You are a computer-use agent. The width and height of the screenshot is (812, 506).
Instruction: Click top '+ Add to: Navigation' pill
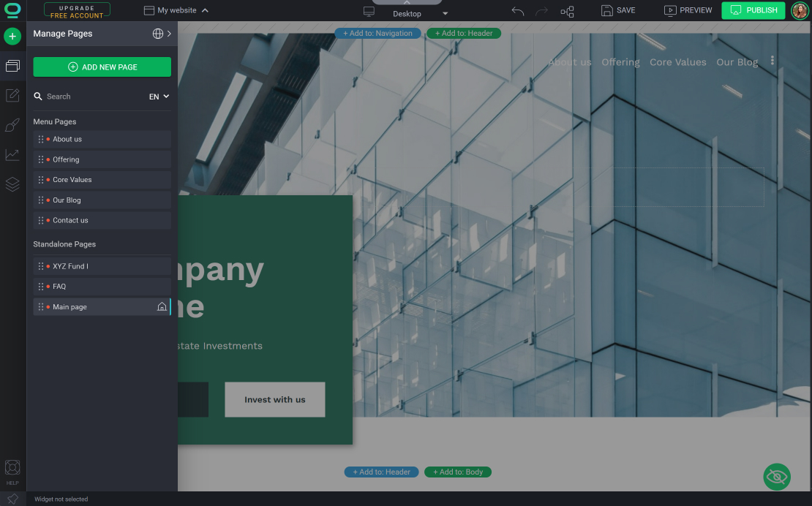pos(377,33)
